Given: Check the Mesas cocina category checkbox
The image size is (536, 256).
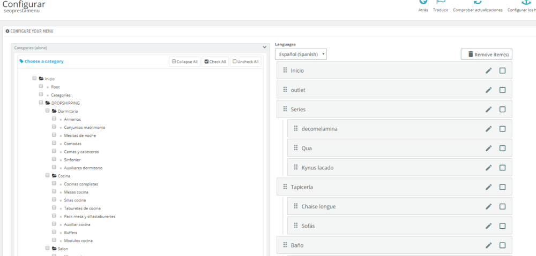Looking at the screenshot, I should (54, 191).
